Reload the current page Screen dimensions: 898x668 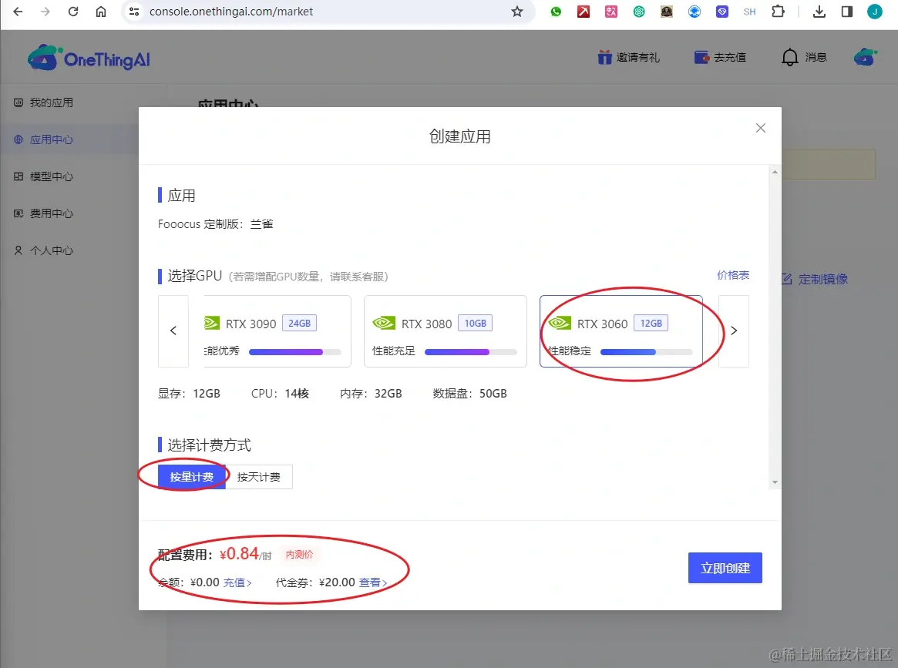[72, 12]
